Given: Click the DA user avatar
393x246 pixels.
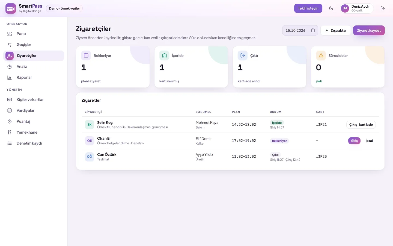Looking at the screenshot, I should click(345, 8).
